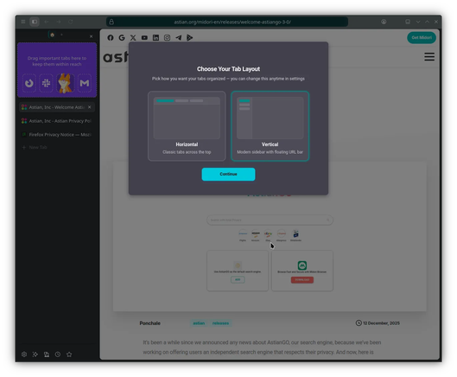This screenshot has height=377, width=457.
Task: Open bookmarks via sidebar star icon
Action: [x=69, y=355]
